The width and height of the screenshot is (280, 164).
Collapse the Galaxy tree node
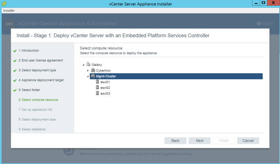(x=84, y=65)
